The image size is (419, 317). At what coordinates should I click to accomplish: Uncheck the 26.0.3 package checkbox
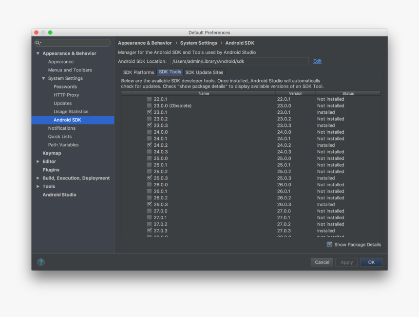(150, 204)
